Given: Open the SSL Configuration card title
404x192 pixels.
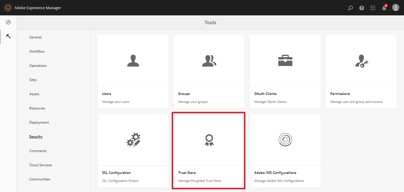Looking at the screenshot, I should point(116,173).
